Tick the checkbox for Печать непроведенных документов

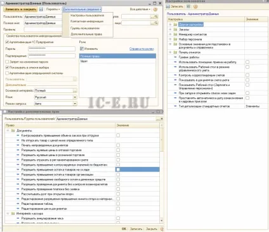[118, 145]
